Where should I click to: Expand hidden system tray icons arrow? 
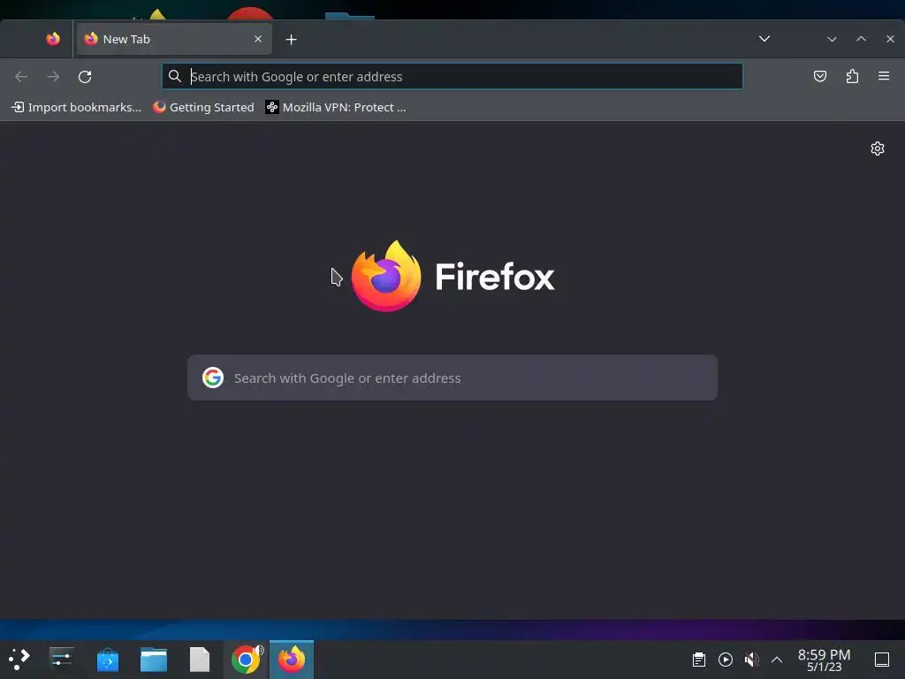777,660
